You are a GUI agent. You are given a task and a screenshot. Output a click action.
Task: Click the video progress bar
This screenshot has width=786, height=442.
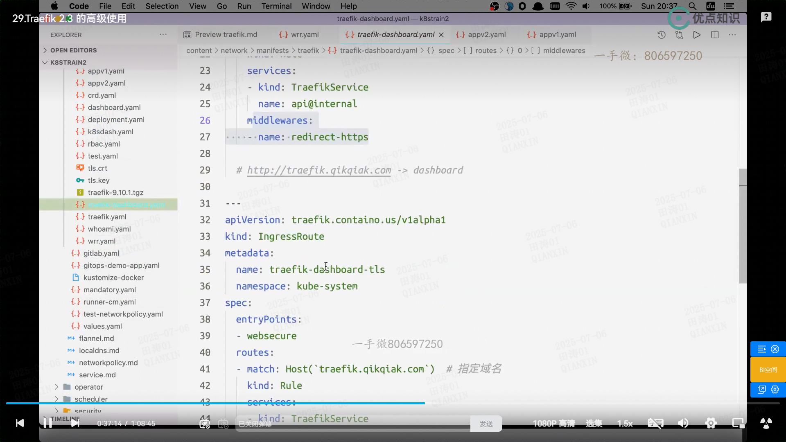(393, 403)
